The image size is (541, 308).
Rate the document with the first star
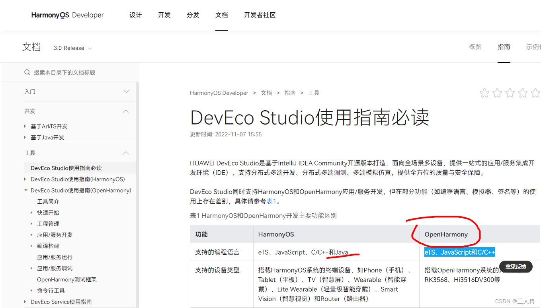coord(484,93)
